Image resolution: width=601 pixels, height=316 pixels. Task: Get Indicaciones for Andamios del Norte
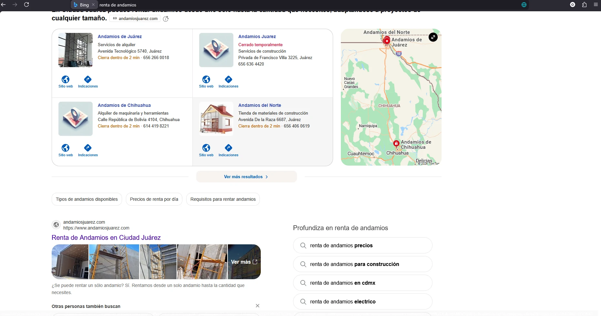tap(229, 150)
